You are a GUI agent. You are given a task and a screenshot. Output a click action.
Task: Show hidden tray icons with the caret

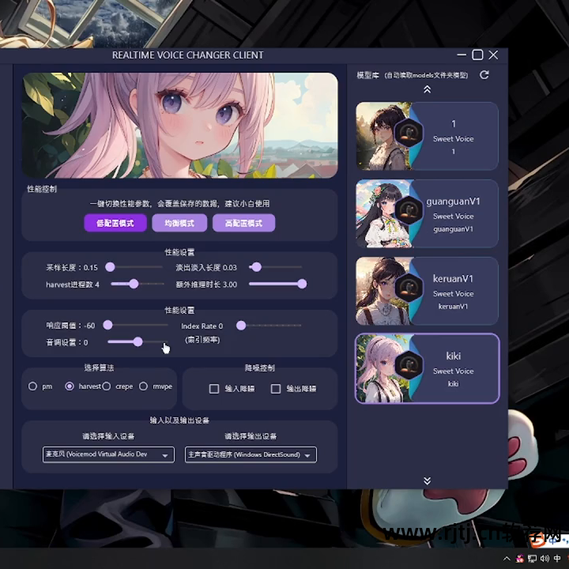coord(507,559)
